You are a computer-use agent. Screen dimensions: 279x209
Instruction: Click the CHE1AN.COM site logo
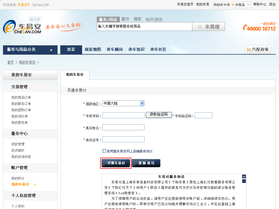(22, 27)
